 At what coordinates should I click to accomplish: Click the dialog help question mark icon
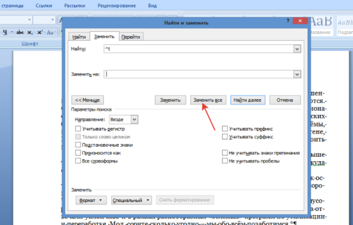point(288,21)
